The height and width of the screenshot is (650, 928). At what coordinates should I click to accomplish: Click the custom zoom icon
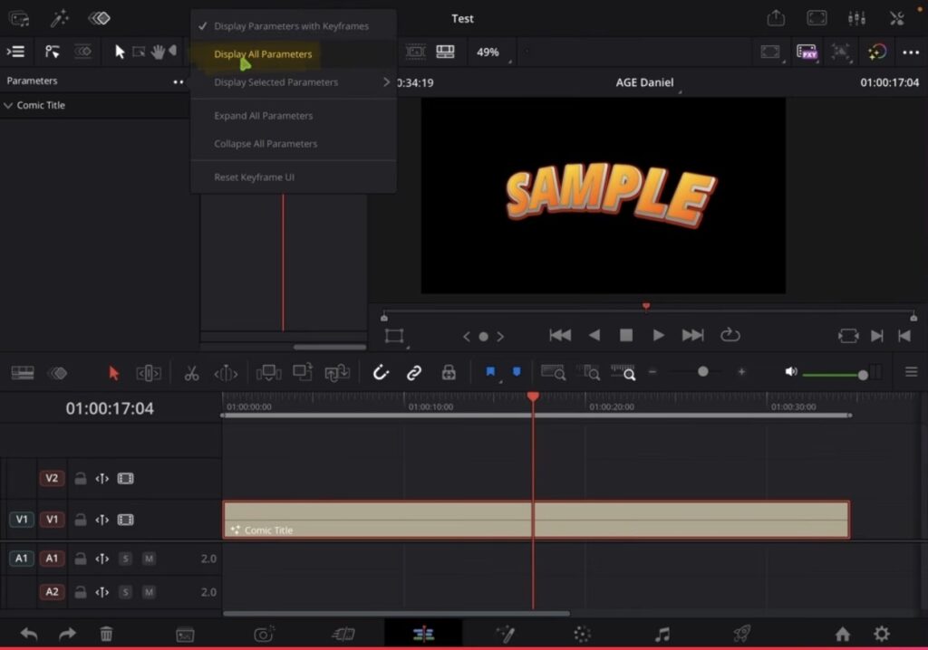point(623,373)
